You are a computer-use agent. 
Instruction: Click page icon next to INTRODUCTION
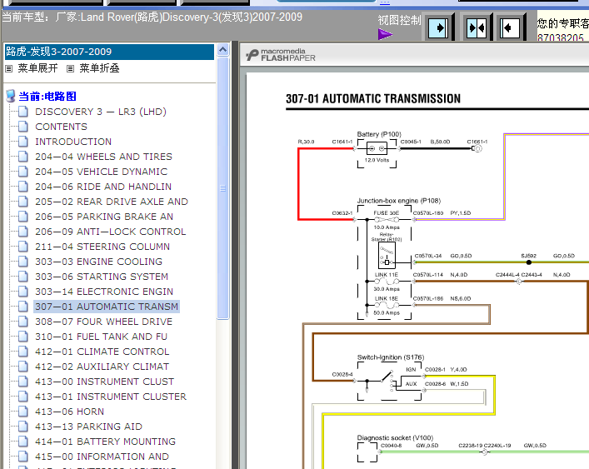point(23,142)
